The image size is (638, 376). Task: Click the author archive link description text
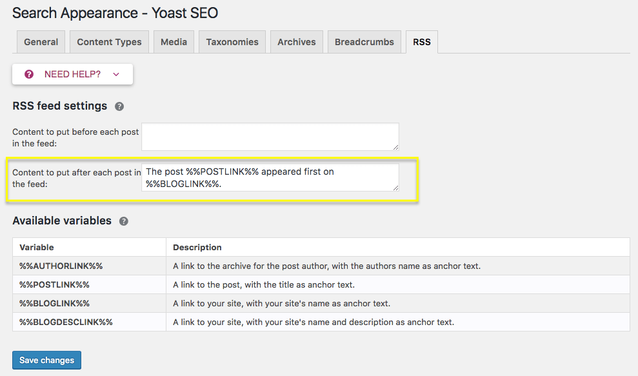pos(326,266)
